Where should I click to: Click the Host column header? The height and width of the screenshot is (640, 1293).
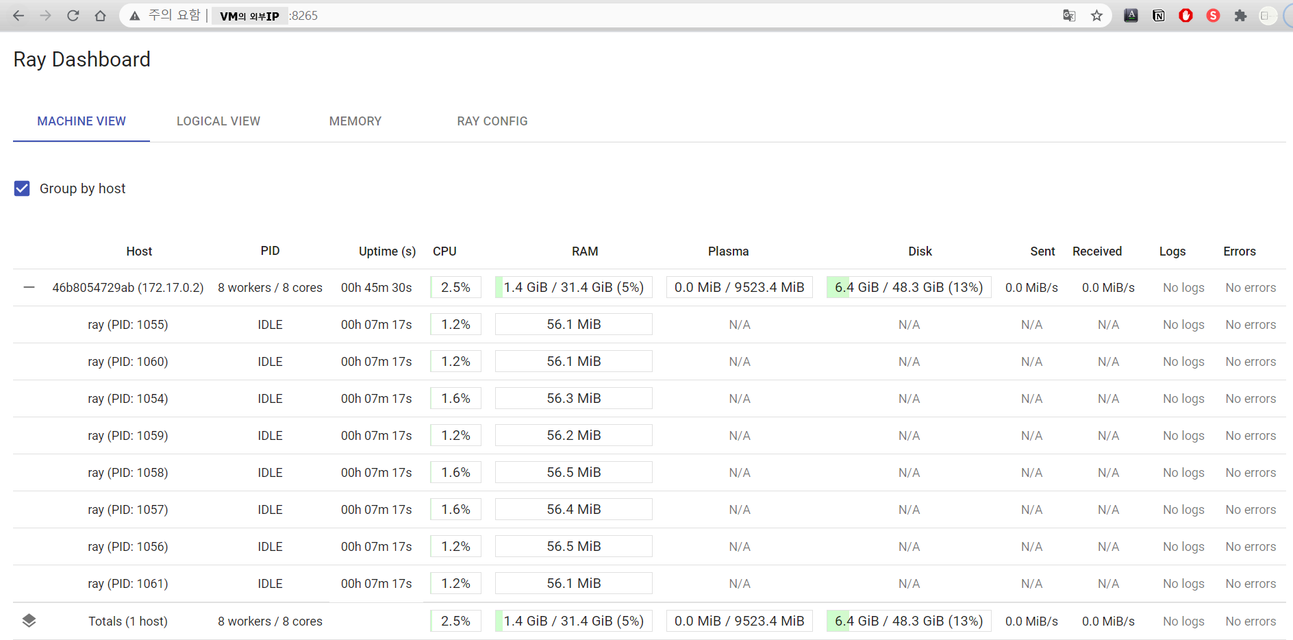[x=139, y=251]
